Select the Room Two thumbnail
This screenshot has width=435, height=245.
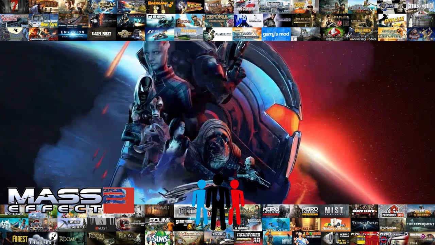(101, 238)
